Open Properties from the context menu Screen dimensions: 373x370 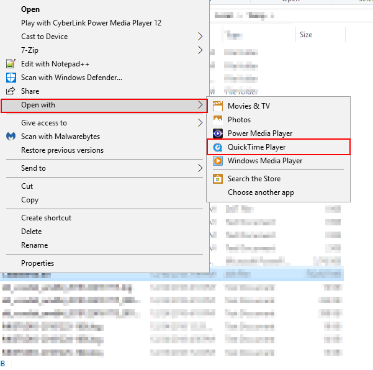tap(105, 263)
